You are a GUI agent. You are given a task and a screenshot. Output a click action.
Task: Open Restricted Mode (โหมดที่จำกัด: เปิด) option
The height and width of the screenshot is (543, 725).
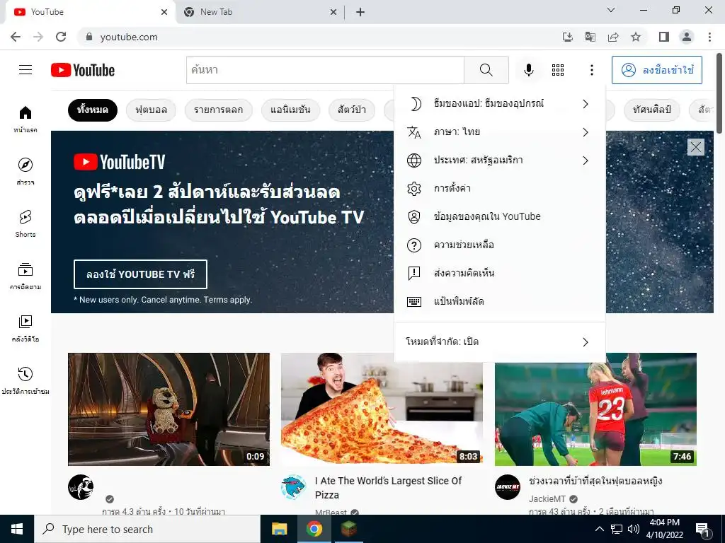(x=500, y=342)
